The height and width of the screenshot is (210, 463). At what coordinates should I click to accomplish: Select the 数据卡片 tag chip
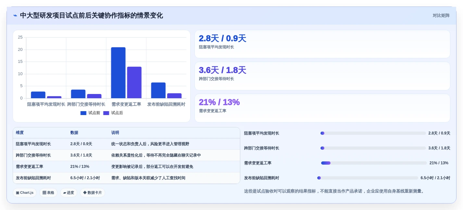tap(93, 192)
